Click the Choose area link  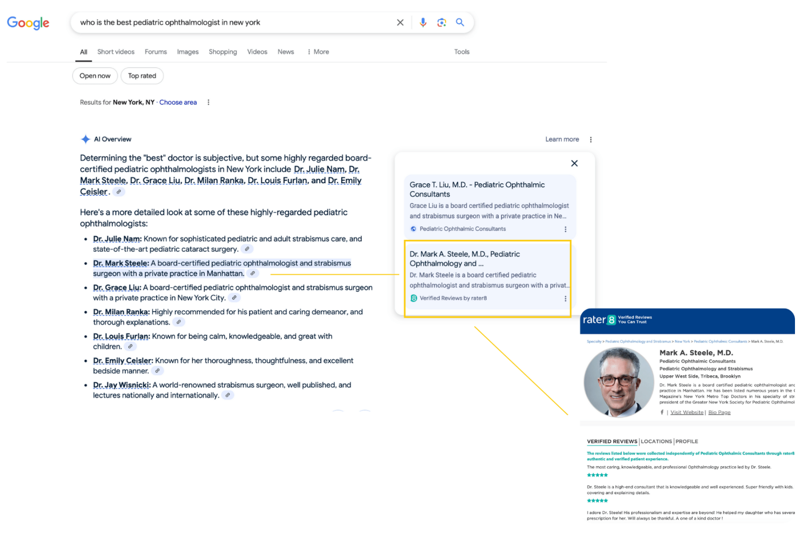(178, 102)
